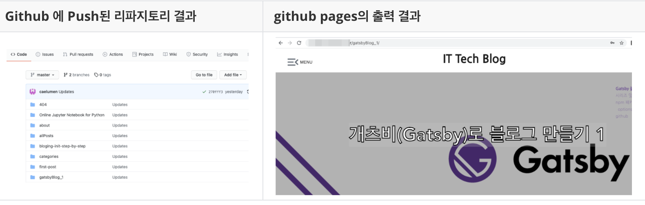The image size is (645, 205).
Task: Click the IT Tech Blog title
Action: pos(474,59)
